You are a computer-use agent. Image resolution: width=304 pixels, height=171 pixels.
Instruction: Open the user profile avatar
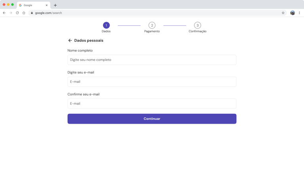(x=293, y=13)
